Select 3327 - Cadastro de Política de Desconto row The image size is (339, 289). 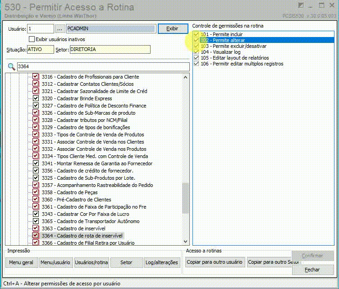pyautogui.click(x=94, y=106)
